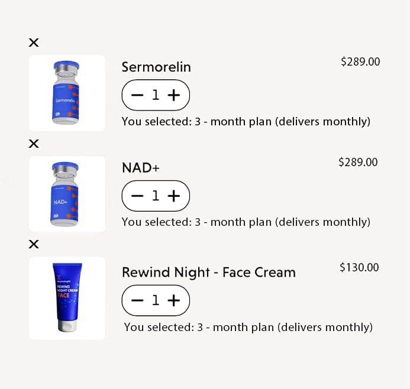Click the Sermorelin $289.00 price
Image resolution: width=410 pixels, height=389 pixels.
pyautogui.click(x=360, y=61)
